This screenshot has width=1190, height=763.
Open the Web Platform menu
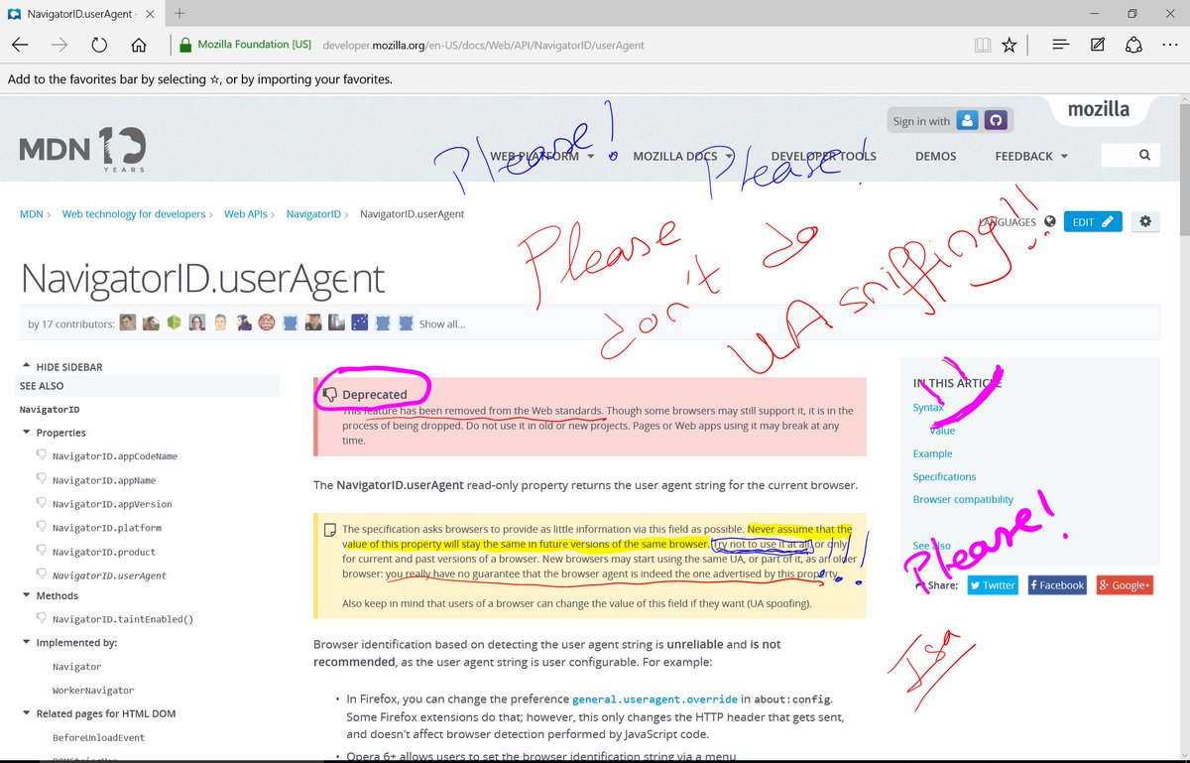542,156
